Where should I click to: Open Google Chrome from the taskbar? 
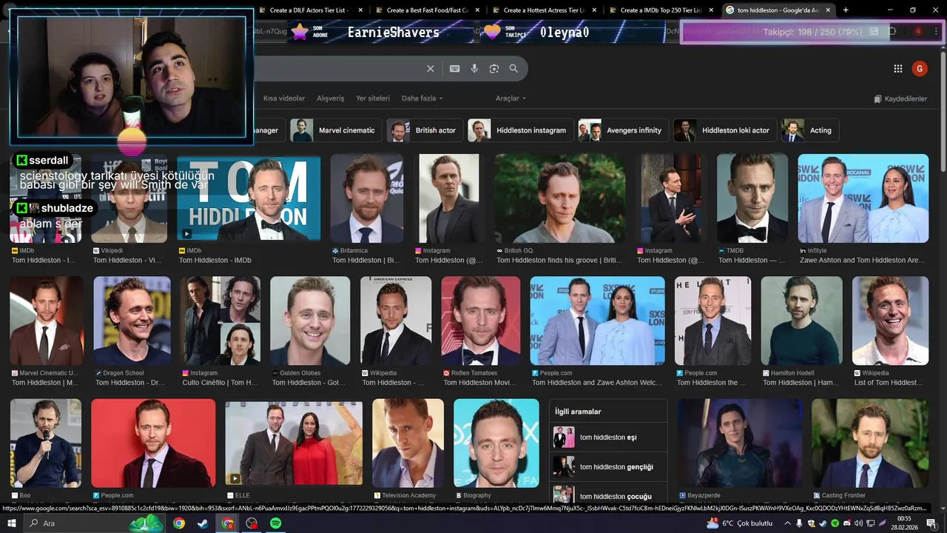[x=179, y=523]
